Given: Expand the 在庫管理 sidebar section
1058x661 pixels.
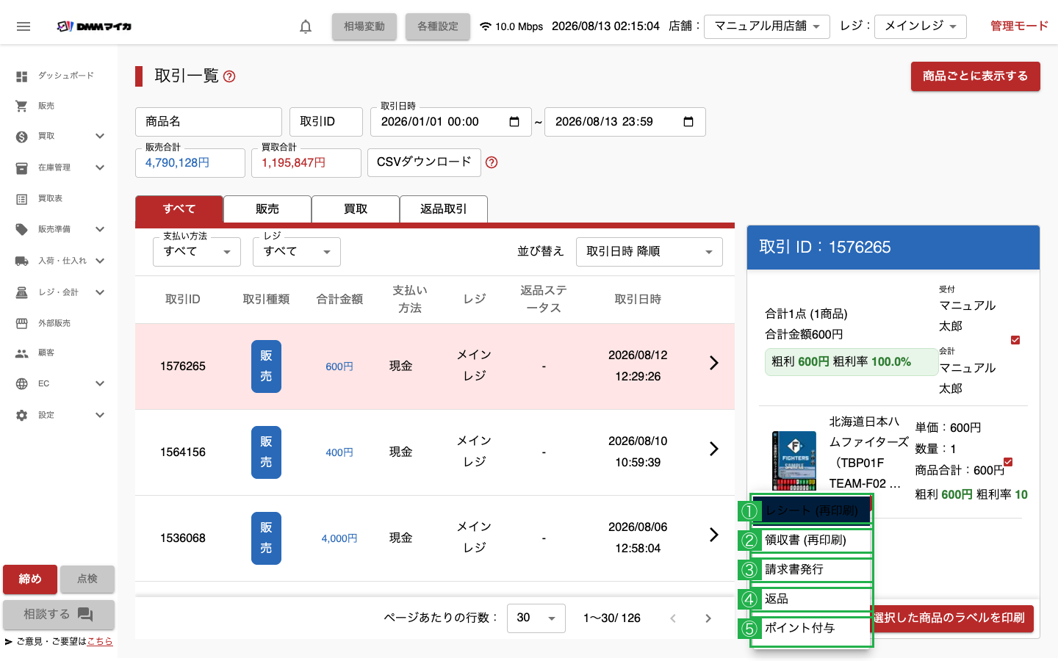Looking at the screenshot, I should [x=100, y=167].
